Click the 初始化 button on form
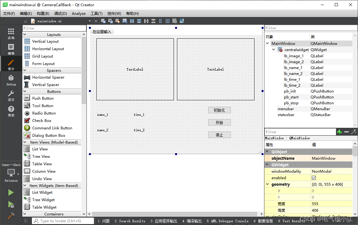This screenshot has height=225, width=358. pyautogui.click(x=219, y=110)
